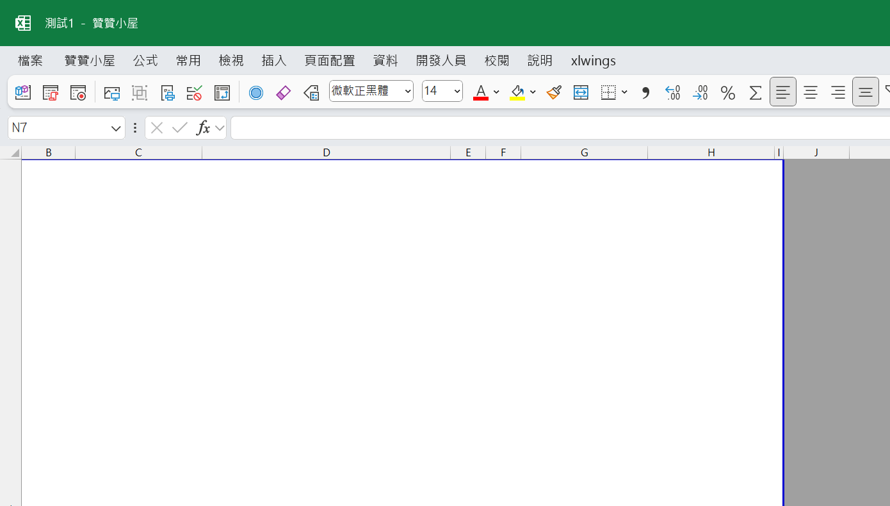This screenshot has width=890, height=506.
Task: Switch to the 常用 tab
Action: [188, 61]
